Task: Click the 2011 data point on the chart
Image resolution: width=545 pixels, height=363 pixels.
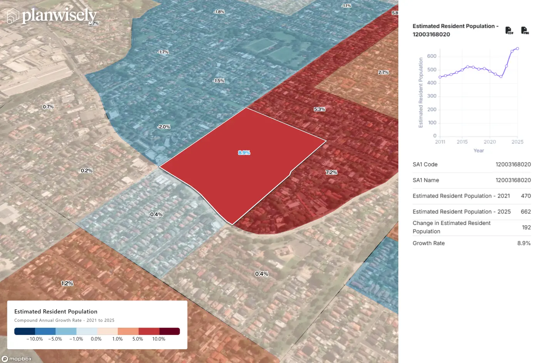Action: click(x=440, y=77)
